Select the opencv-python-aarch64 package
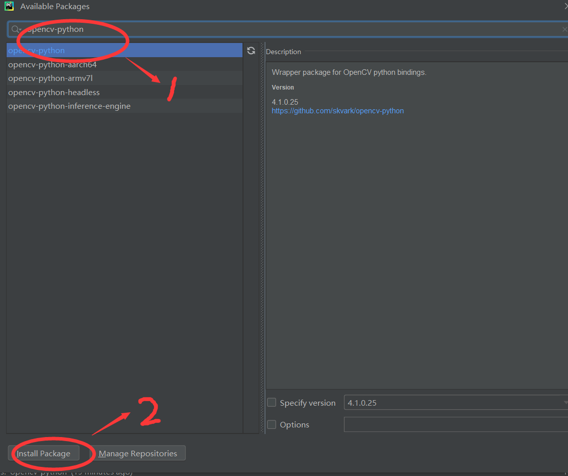The image size is (568, 476). click(53, 64)
